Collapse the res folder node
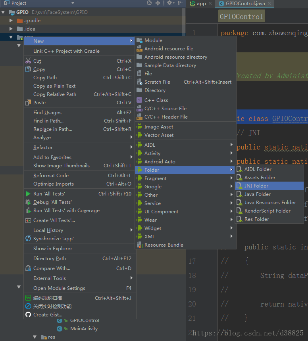The image size is (308, 341). (x=35, y=337)
